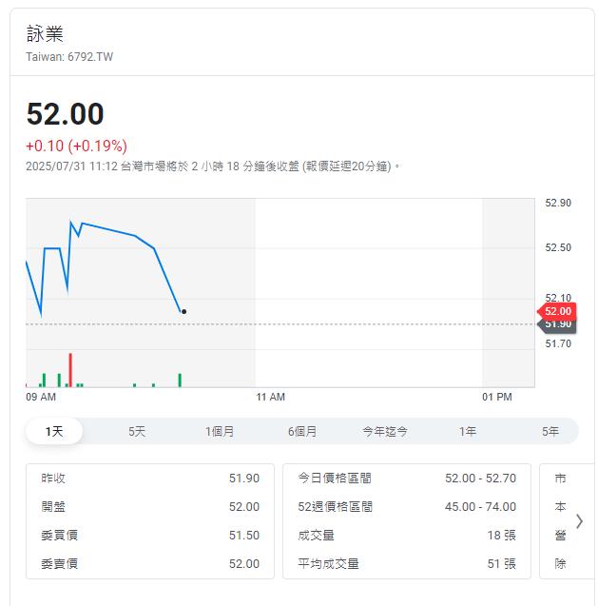Image resolution: width=598 pixels, height=606 pixels.
Task: Click the latest price dot on chart
Action: (183, 311)
